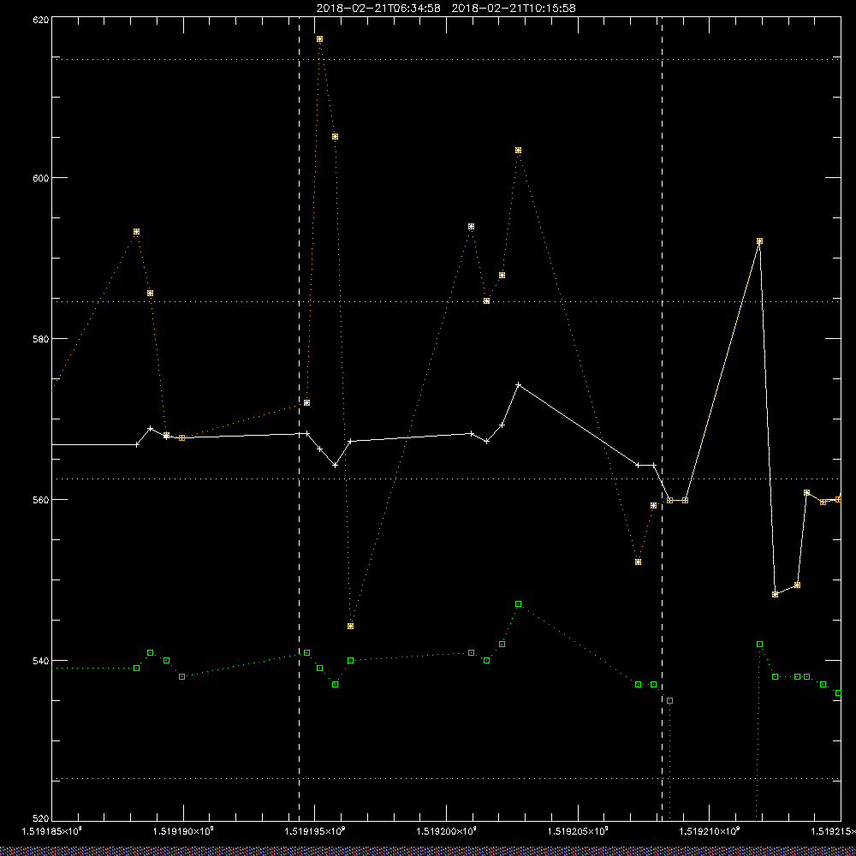Select the lowest orange data point near 544
Screen dimensions: 856x856
350,627
